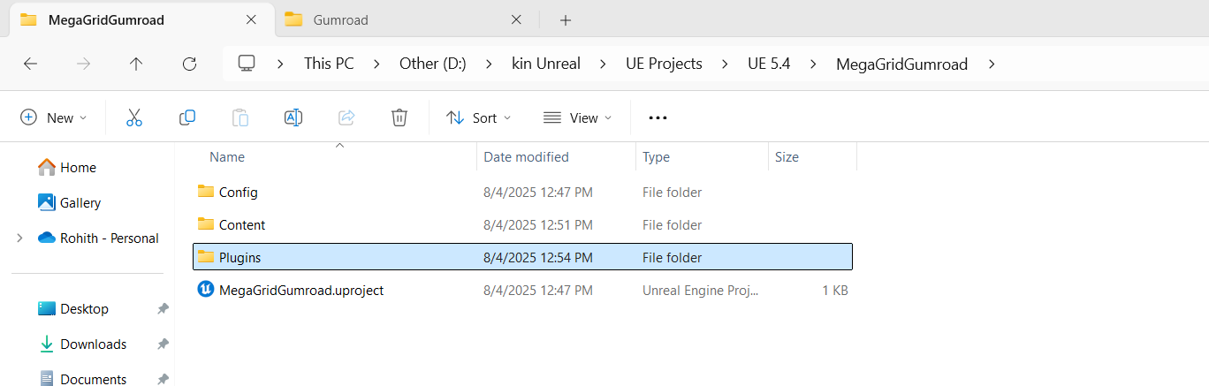Screen dimensions: 1209x386
Task: Click the Home icon in sidebar
Action: tap(47, 167)
